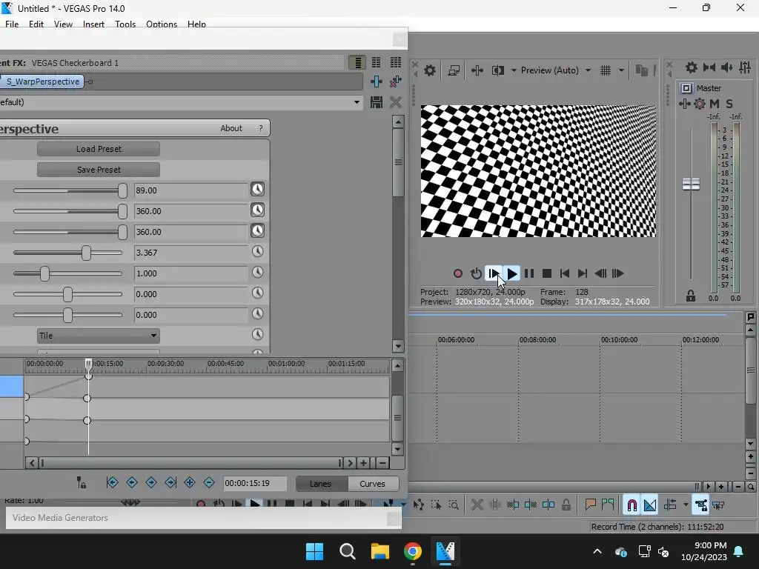This screenshot has width=759, height=569.
Task: Save the preset with floppy disk icon
Action: pos(377,102)
